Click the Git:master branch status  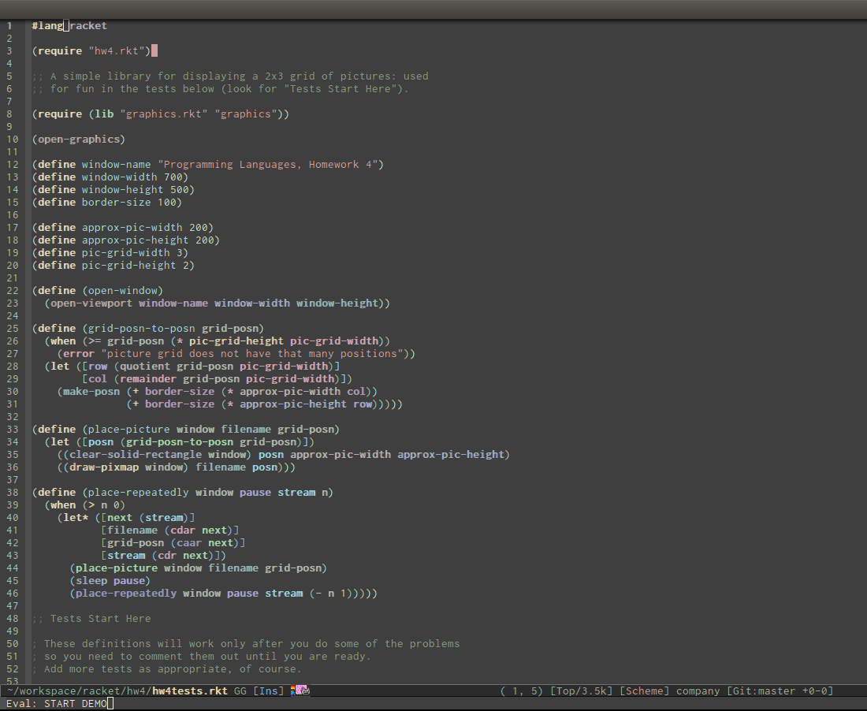point(780,691)
